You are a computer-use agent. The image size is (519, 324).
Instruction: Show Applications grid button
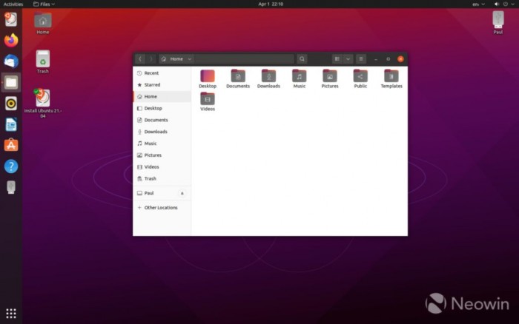pyautogui.click(x=11, y=314)
